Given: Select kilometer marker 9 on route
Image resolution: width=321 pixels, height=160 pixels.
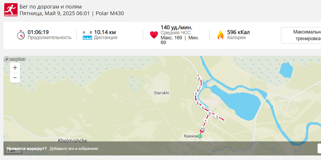Looking at the screenshot, I should pos(209,113).
